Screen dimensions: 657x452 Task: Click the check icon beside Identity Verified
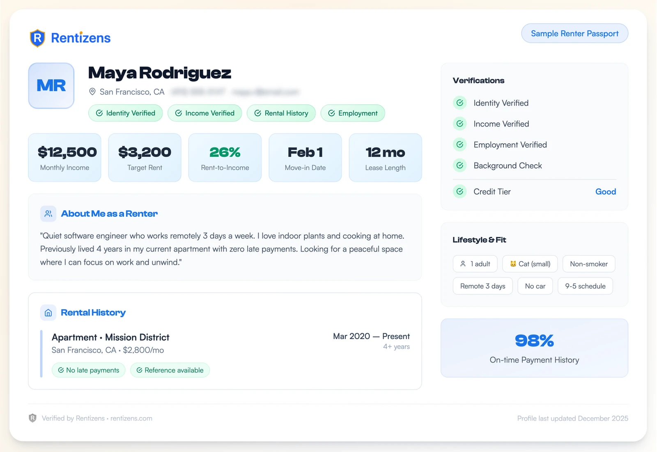(460, 103)
